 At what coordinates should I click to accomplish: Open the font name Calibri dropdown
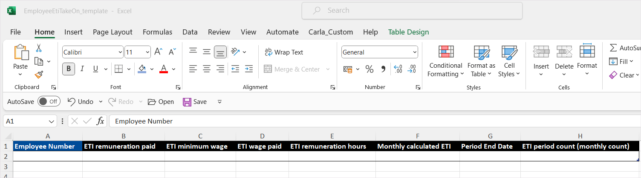(x=120, y=52)
